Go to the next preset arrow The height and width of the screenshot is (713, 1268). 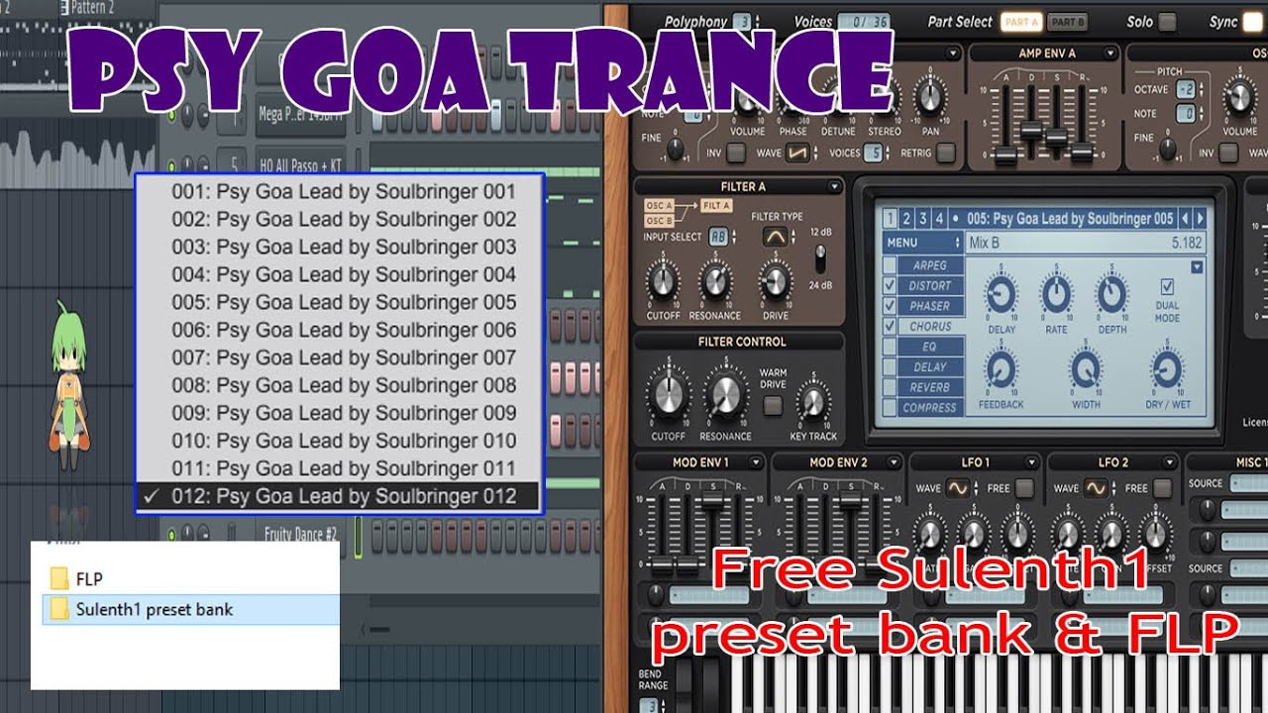pos(1200,218)
